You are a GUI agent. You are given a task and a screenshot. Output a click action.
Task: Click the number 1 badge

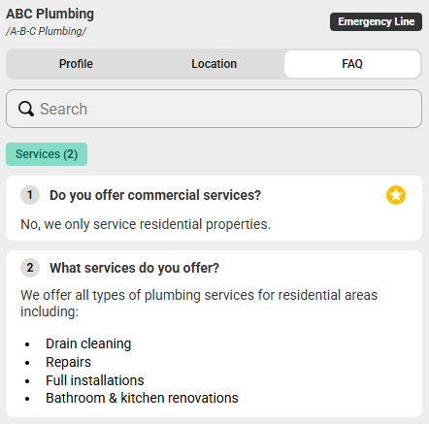[x=30, y=195]
